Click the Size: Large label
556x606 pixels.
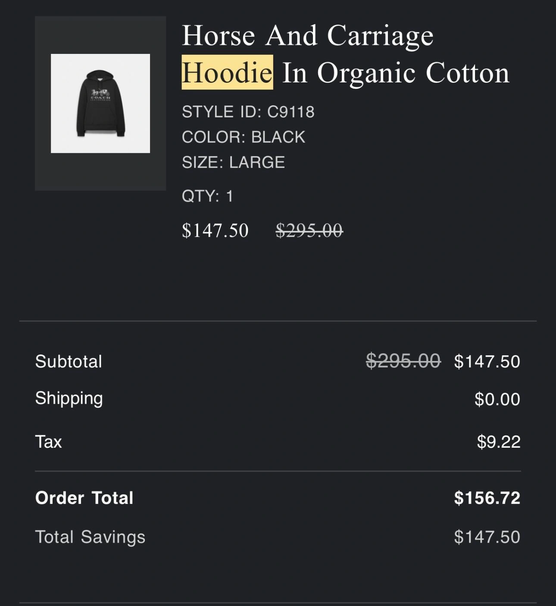point(233,163)
